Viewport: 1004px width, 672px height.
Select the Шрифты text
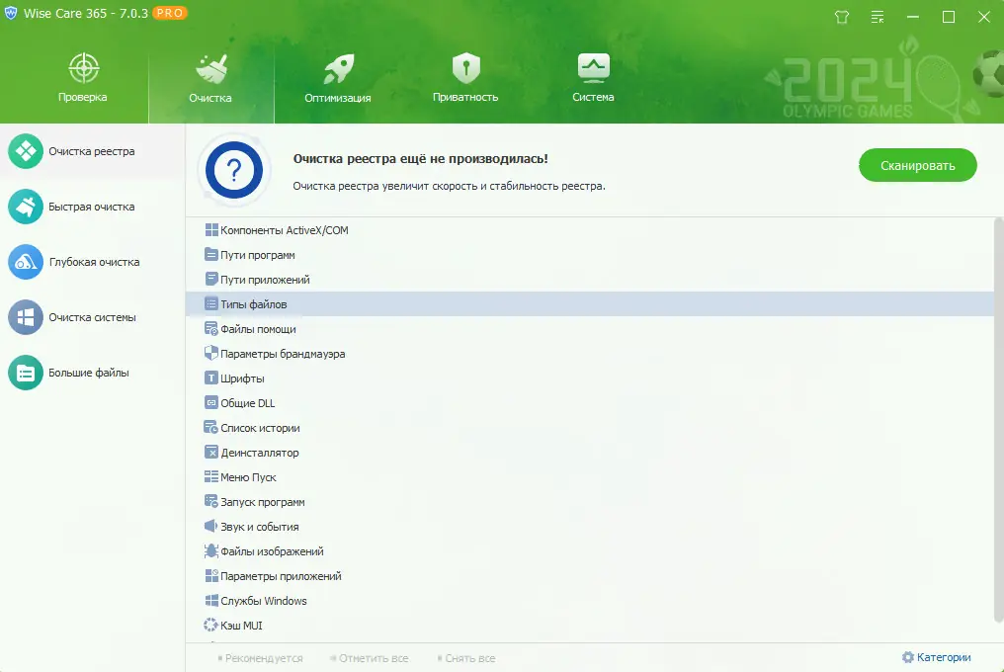coord(242,378)
